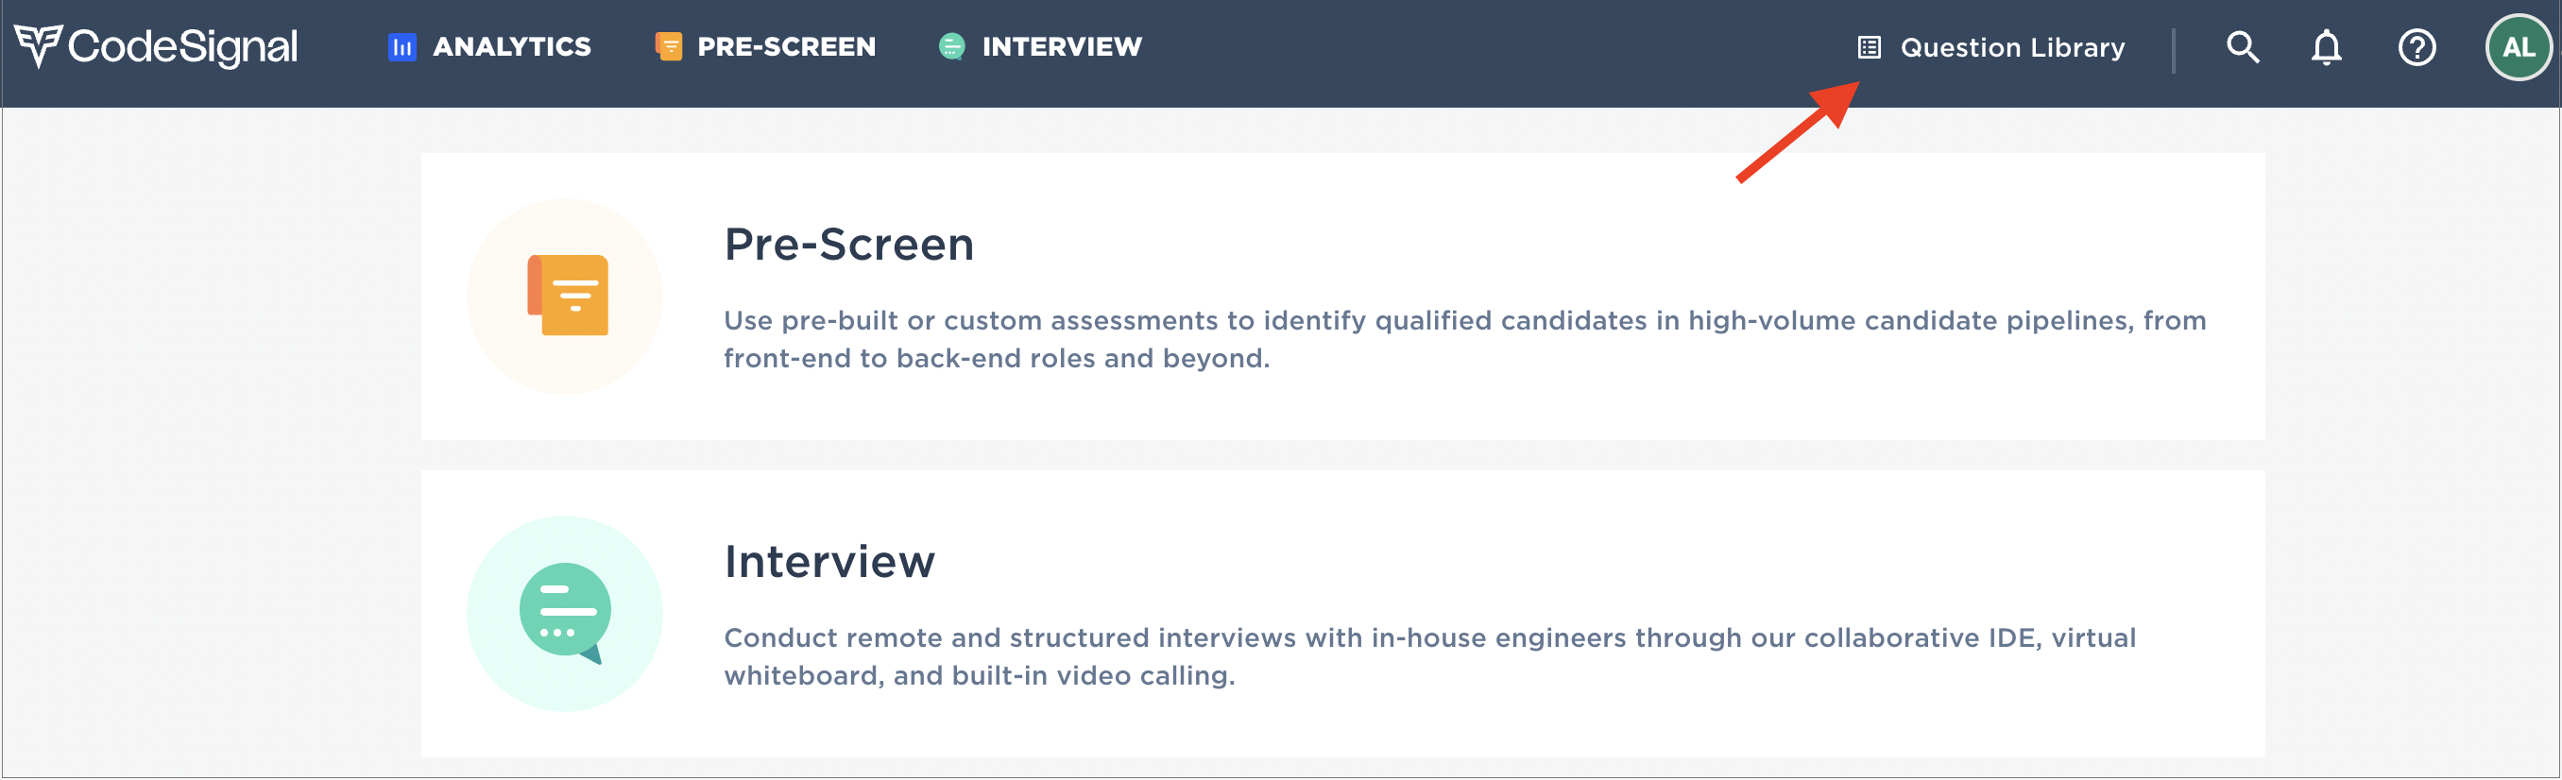Click the blue Analytics bar chart icon
Viewport: 2562px width, 780px height.
pyautogui.click(x=401, y=46)
